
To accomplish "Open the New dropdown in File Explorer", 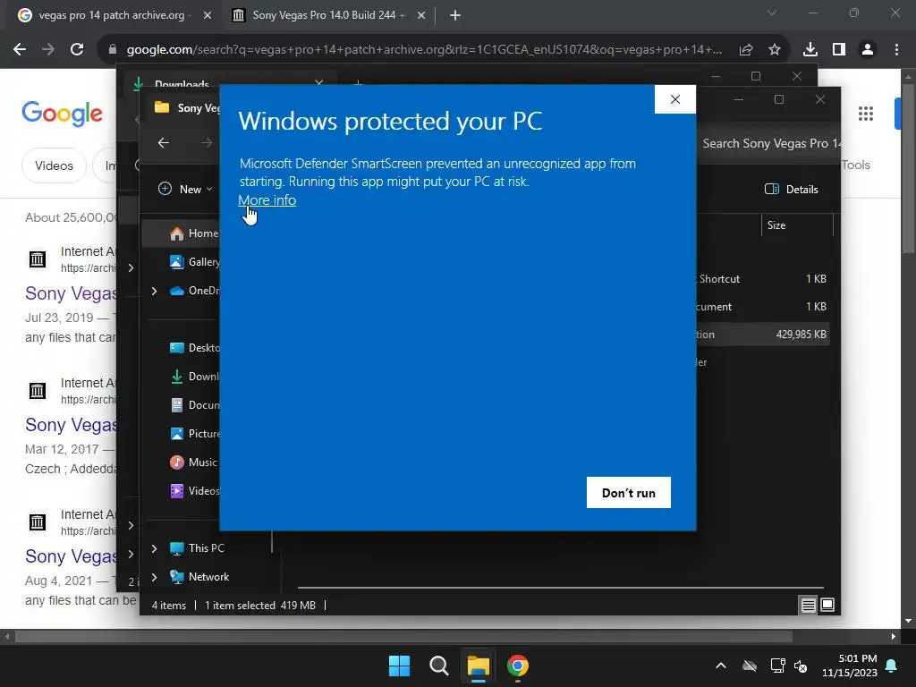I will (185, 189).
